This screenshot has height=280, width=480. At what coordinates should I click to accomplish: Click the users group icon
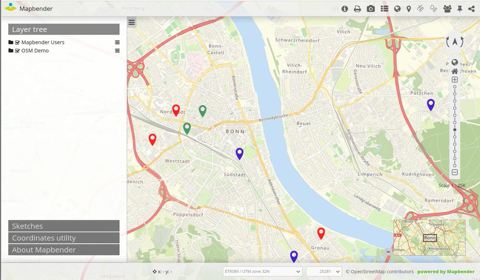tap(447, 9)
